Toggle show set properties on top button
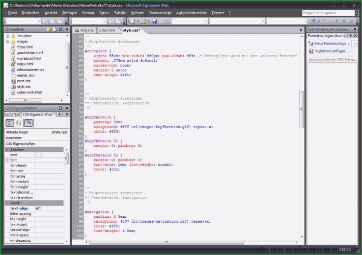This screenshot has width=362, height=255. click(x=29, y=123)
